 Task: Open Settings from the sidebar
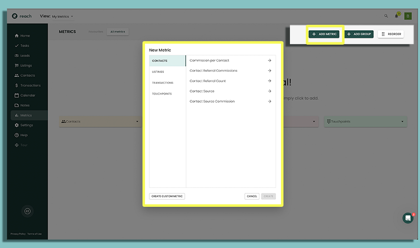click(26, 125)
